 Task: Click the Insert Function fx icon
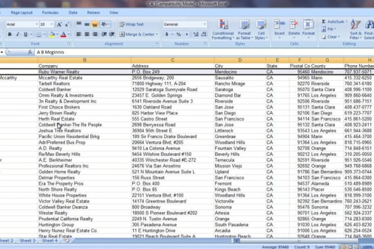pos(30,52)
